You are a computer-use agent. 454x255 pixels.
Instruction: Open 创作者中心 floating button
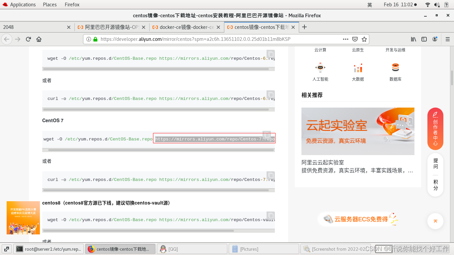(435, 129)
